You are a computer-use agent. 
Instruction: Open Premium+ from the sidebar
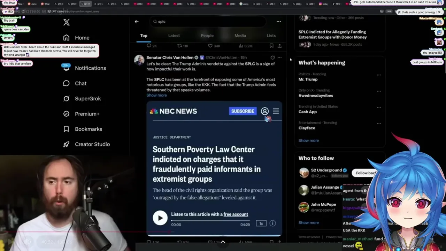[81, 114]
